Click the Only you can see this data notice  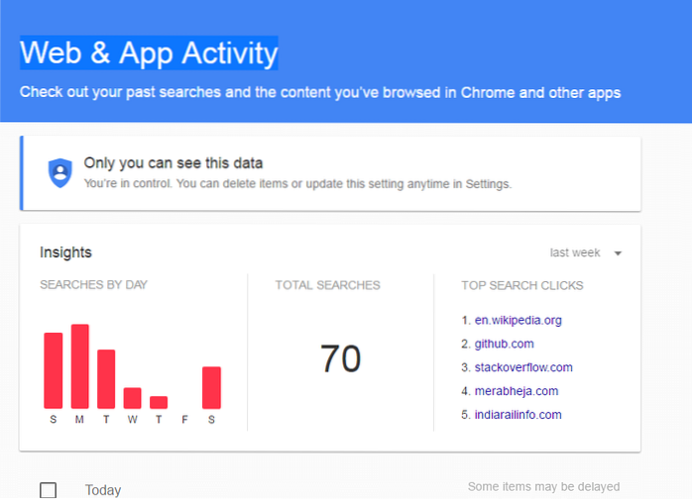coord(173,162)
